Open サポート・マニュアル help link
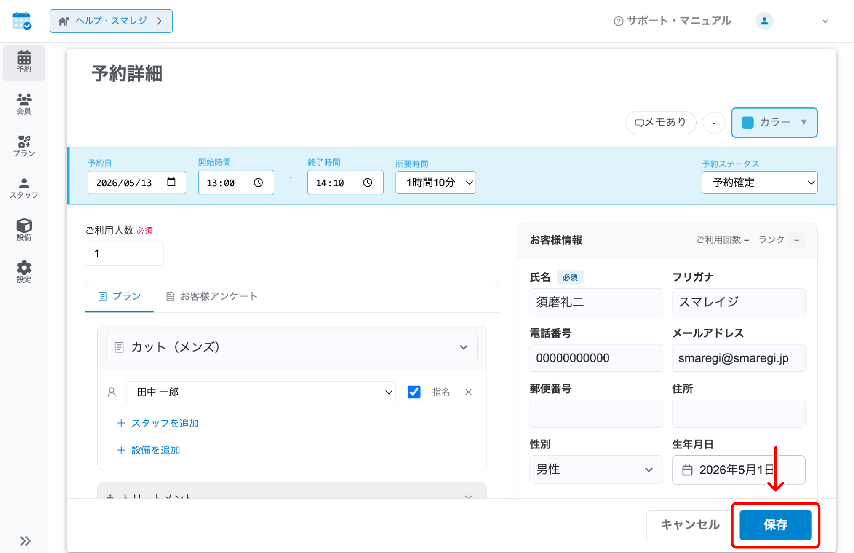The width and height of the screenshot is (854, 553). point(673,21)
